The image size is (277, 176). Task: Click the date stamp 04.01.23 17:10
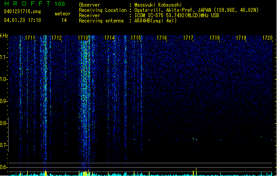click(x=22, y=20)
